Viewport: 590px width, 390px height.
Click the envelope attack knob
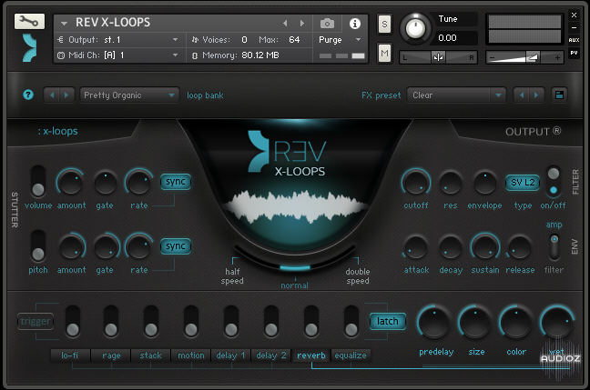[416, 247]
